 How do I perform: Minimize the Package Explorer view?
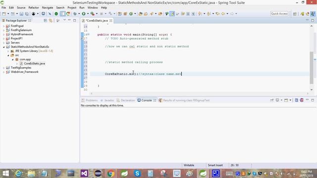[69, 20]
